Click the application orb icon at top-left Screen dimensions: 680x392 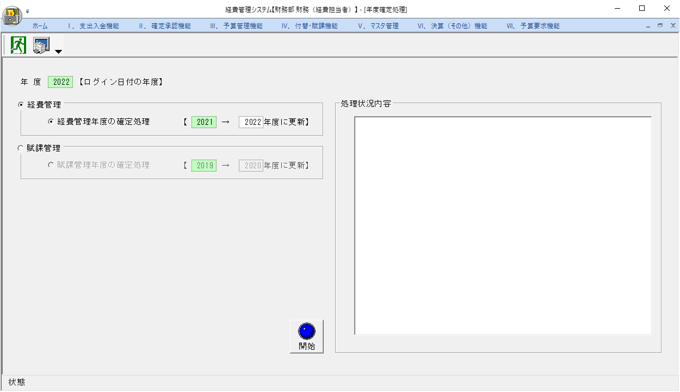11,15
